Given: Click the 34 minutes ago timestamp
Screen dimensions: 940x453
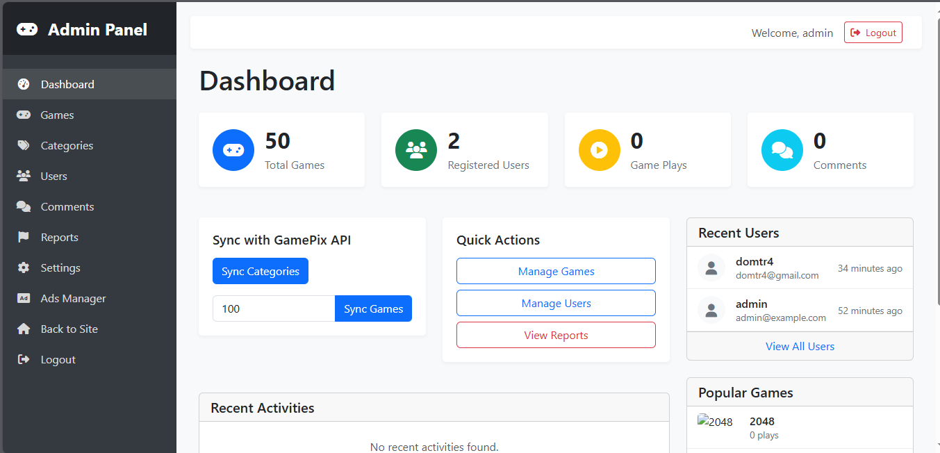Looking at the screenshot, I should tap(870, 268).
